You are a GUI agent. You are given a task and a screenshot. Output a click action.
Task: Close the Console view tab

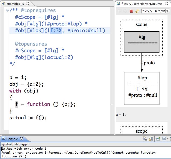22,139
